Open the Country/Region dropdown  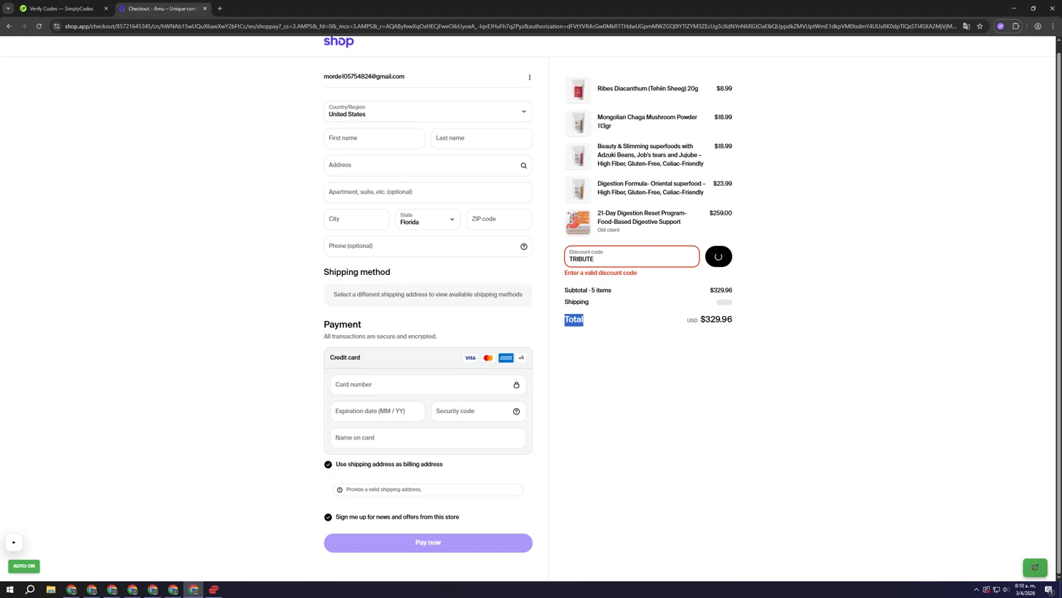click(x=428, y=111)
